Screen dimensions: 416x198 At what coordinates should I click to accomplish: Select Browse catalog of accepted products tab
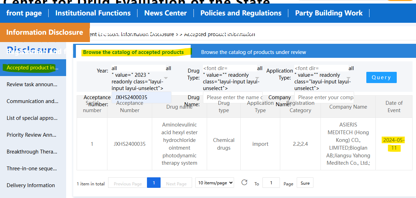click(133, 52)
